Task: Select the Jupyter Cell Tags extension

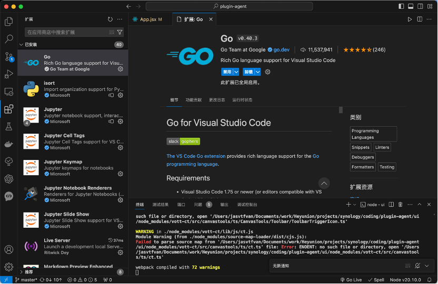Action: 73,141
